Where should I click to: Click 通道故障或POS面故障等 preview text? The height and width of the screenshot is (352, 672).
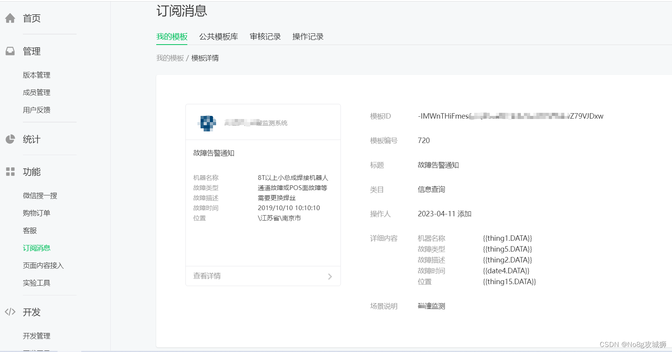[293, 188]
